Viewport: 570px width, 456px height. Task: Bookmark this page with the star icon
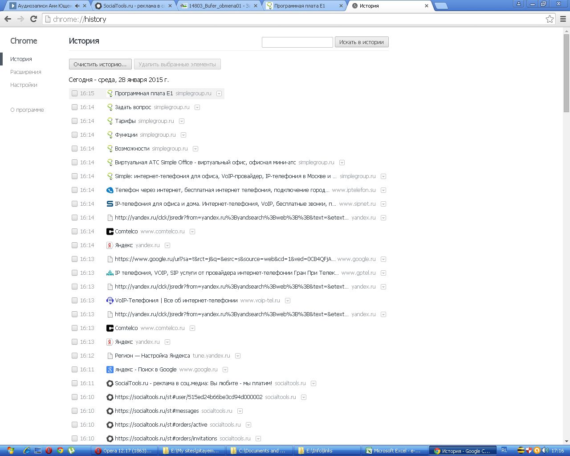550,19
